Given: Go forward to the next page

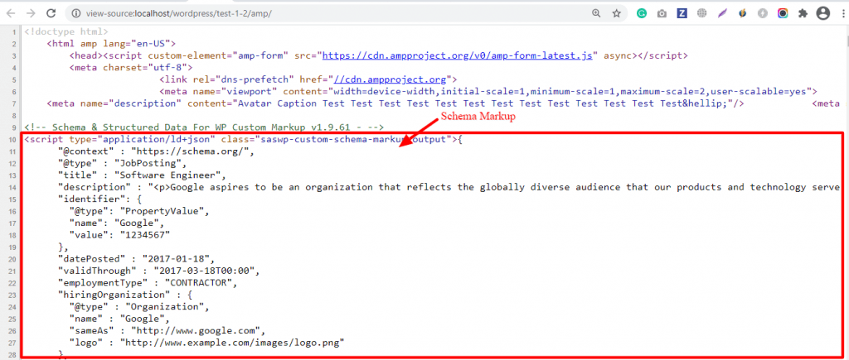Looking at the screenshot, I should (x=31, y=13).
